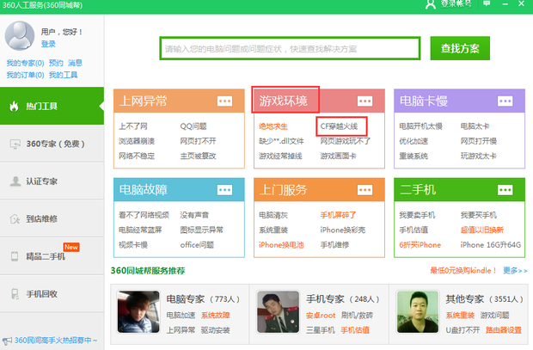Viewport: 533px width, 350px height.
Task: Select 玩游戏太卡 entry
Action: pyautogui.click(x=478, y=156)
